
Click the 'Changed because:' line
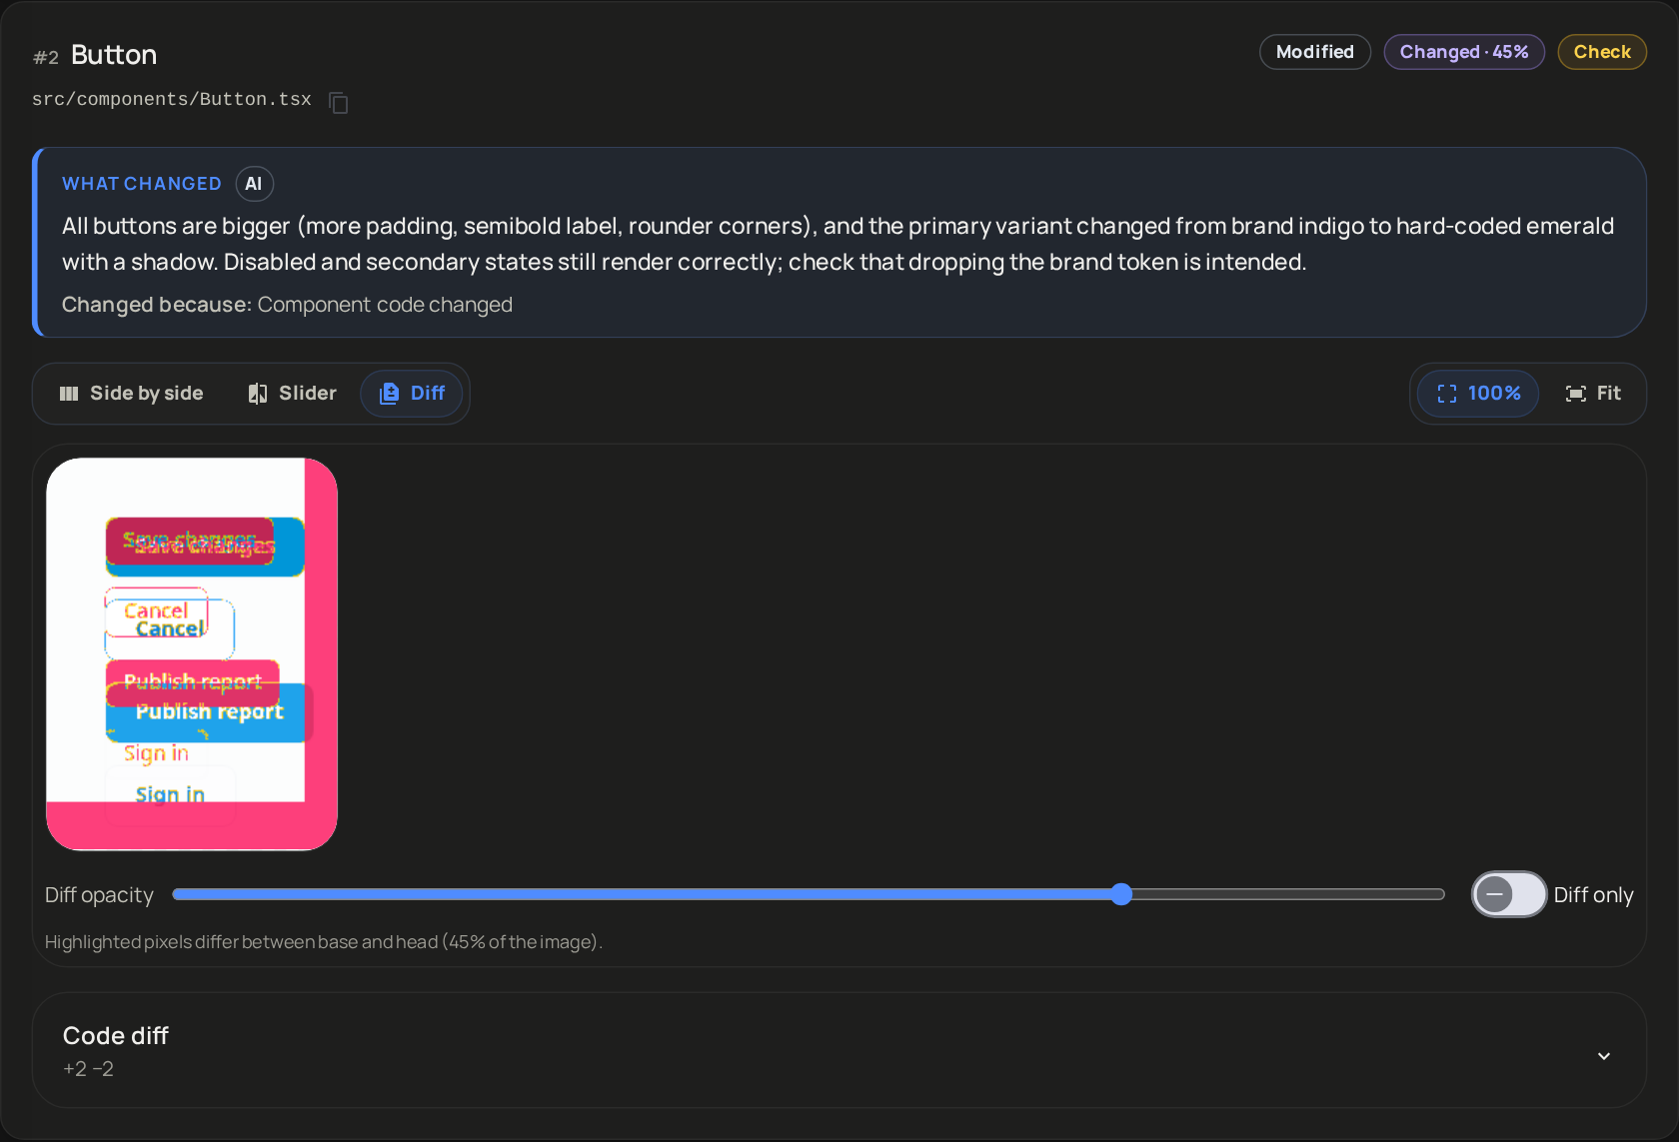[x=287, y=305]
